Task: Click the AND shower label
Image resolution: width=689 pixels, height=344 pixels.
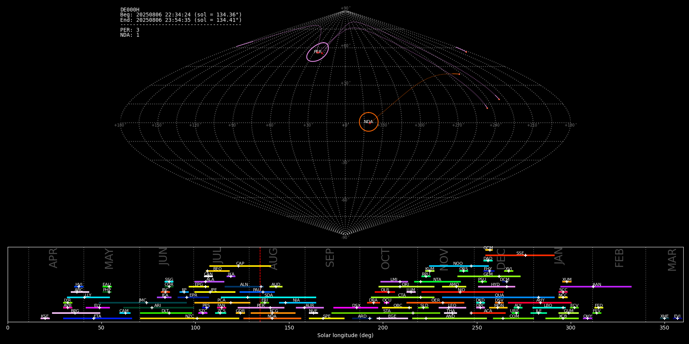Action: [451, 316]
